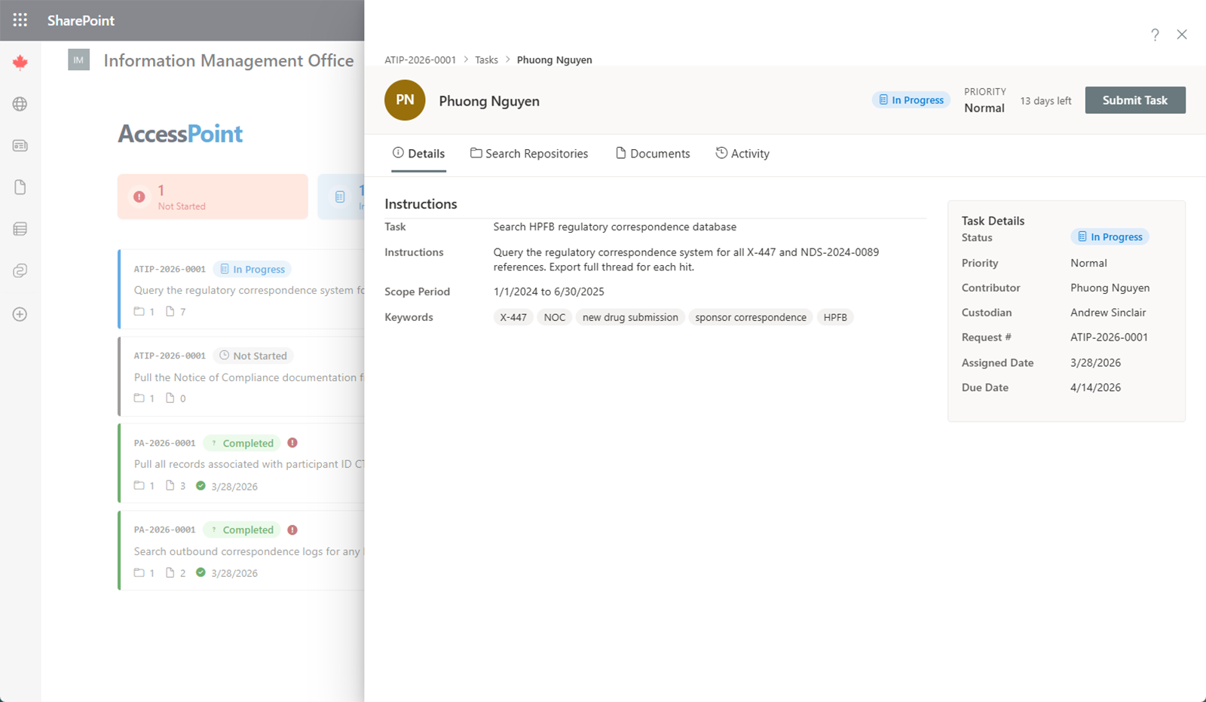Click the Not Started status chip on ATIP-2026-0001
The height and width of the screenshot is (702, 1206).
[x=253, y=355]
